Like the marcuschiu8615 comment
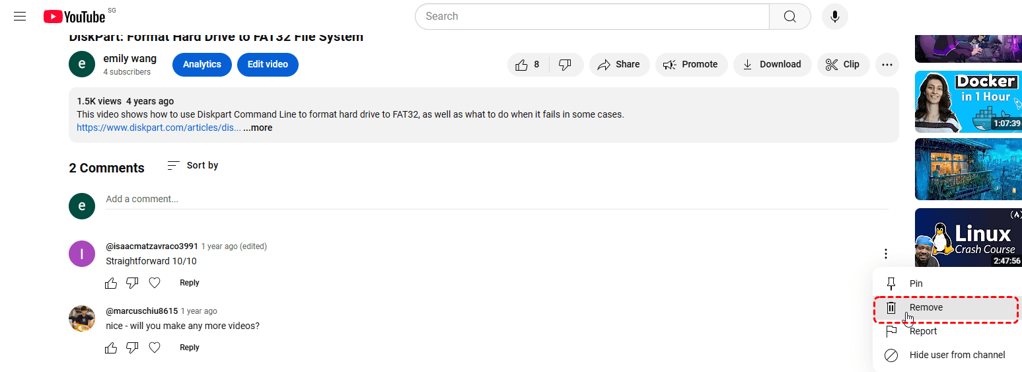Image resolution: width=1022 pixels, height=372 pixels. (111, 348)
